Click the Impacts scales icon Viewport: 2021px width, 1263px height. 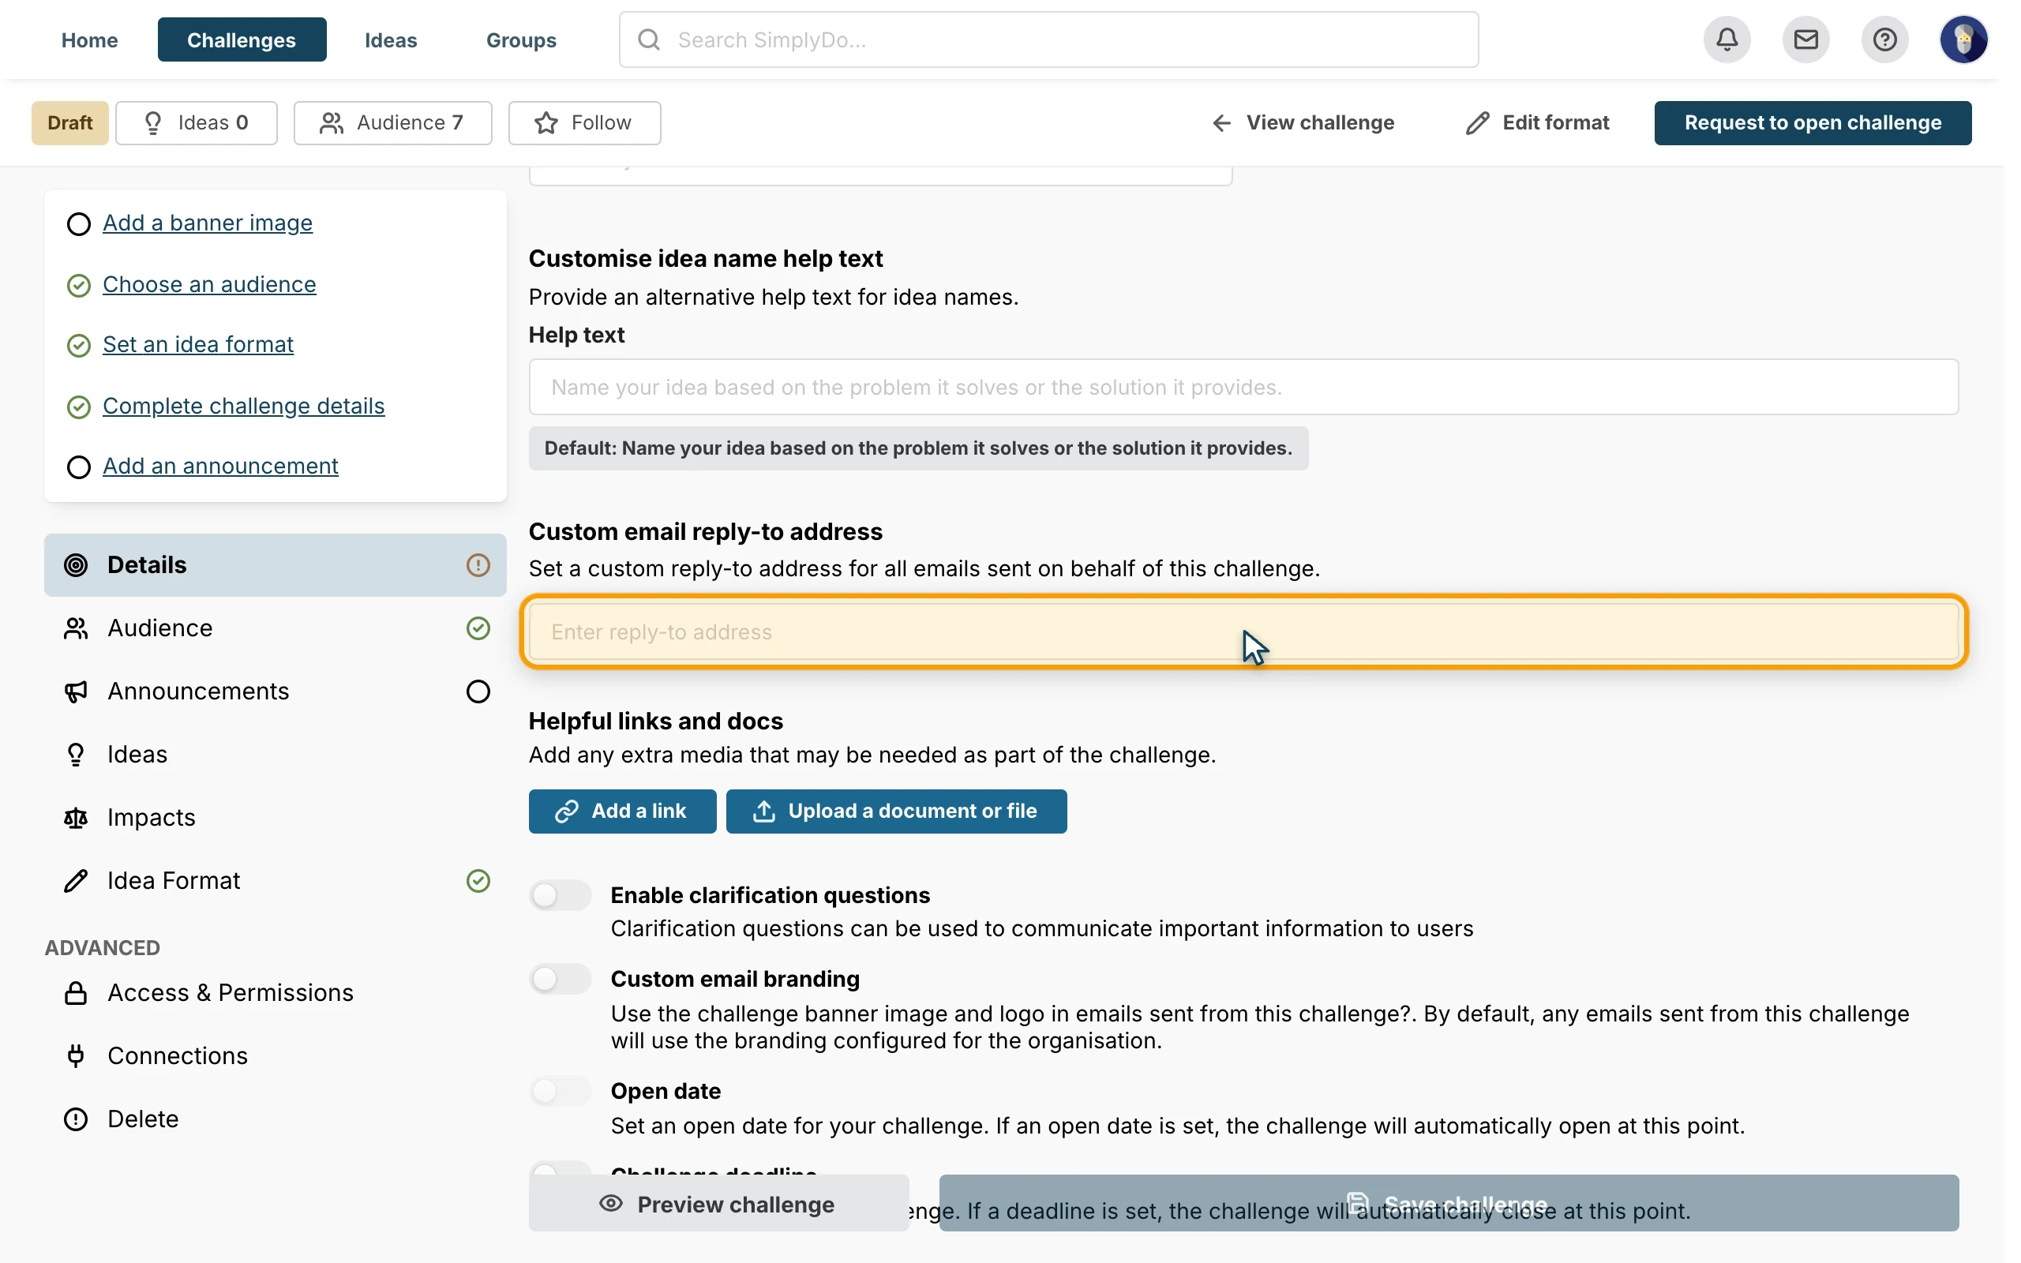[x=76, y=818]
